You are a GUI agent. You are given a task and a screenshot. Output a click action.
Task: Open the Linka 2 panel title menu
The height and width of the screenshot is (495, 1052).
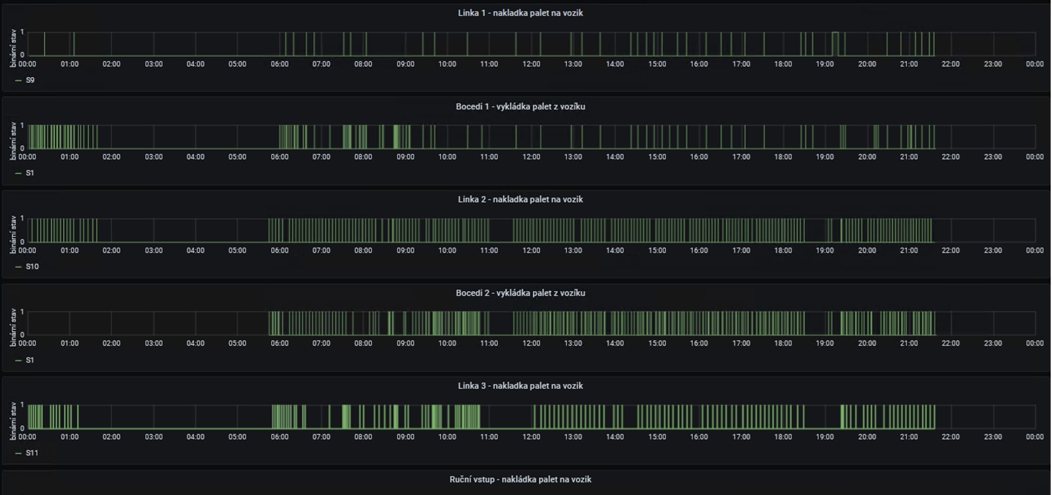(x=520, y=199)
